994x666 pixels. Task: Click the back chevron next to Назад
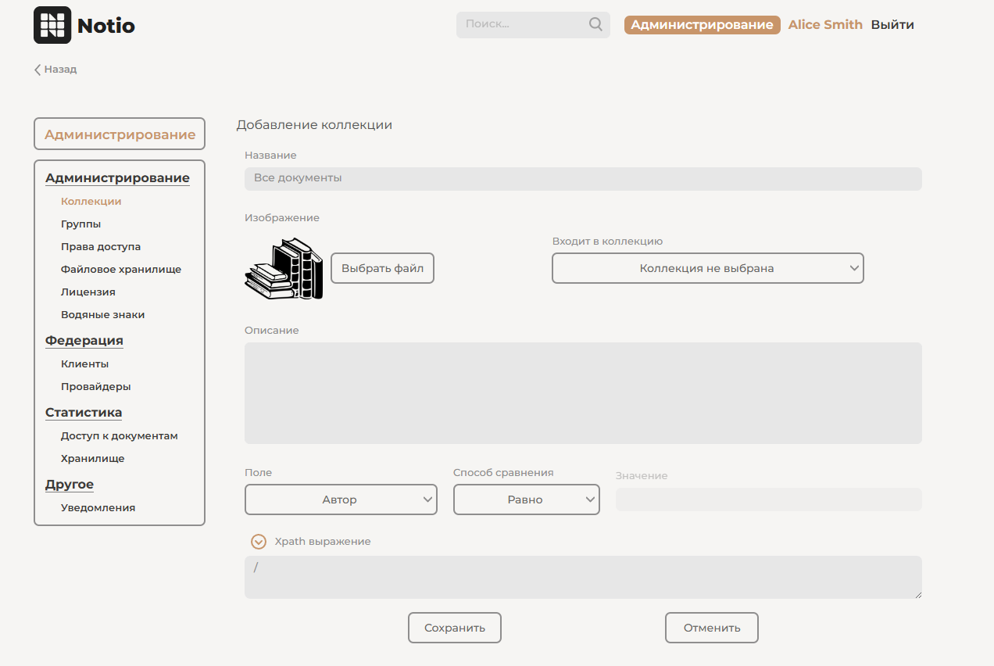[x=37, y=70]
